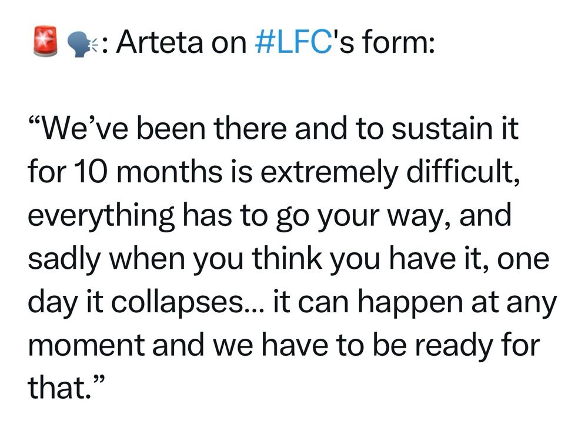Click the word "sadly" in the quote

[x=64, y=259]
